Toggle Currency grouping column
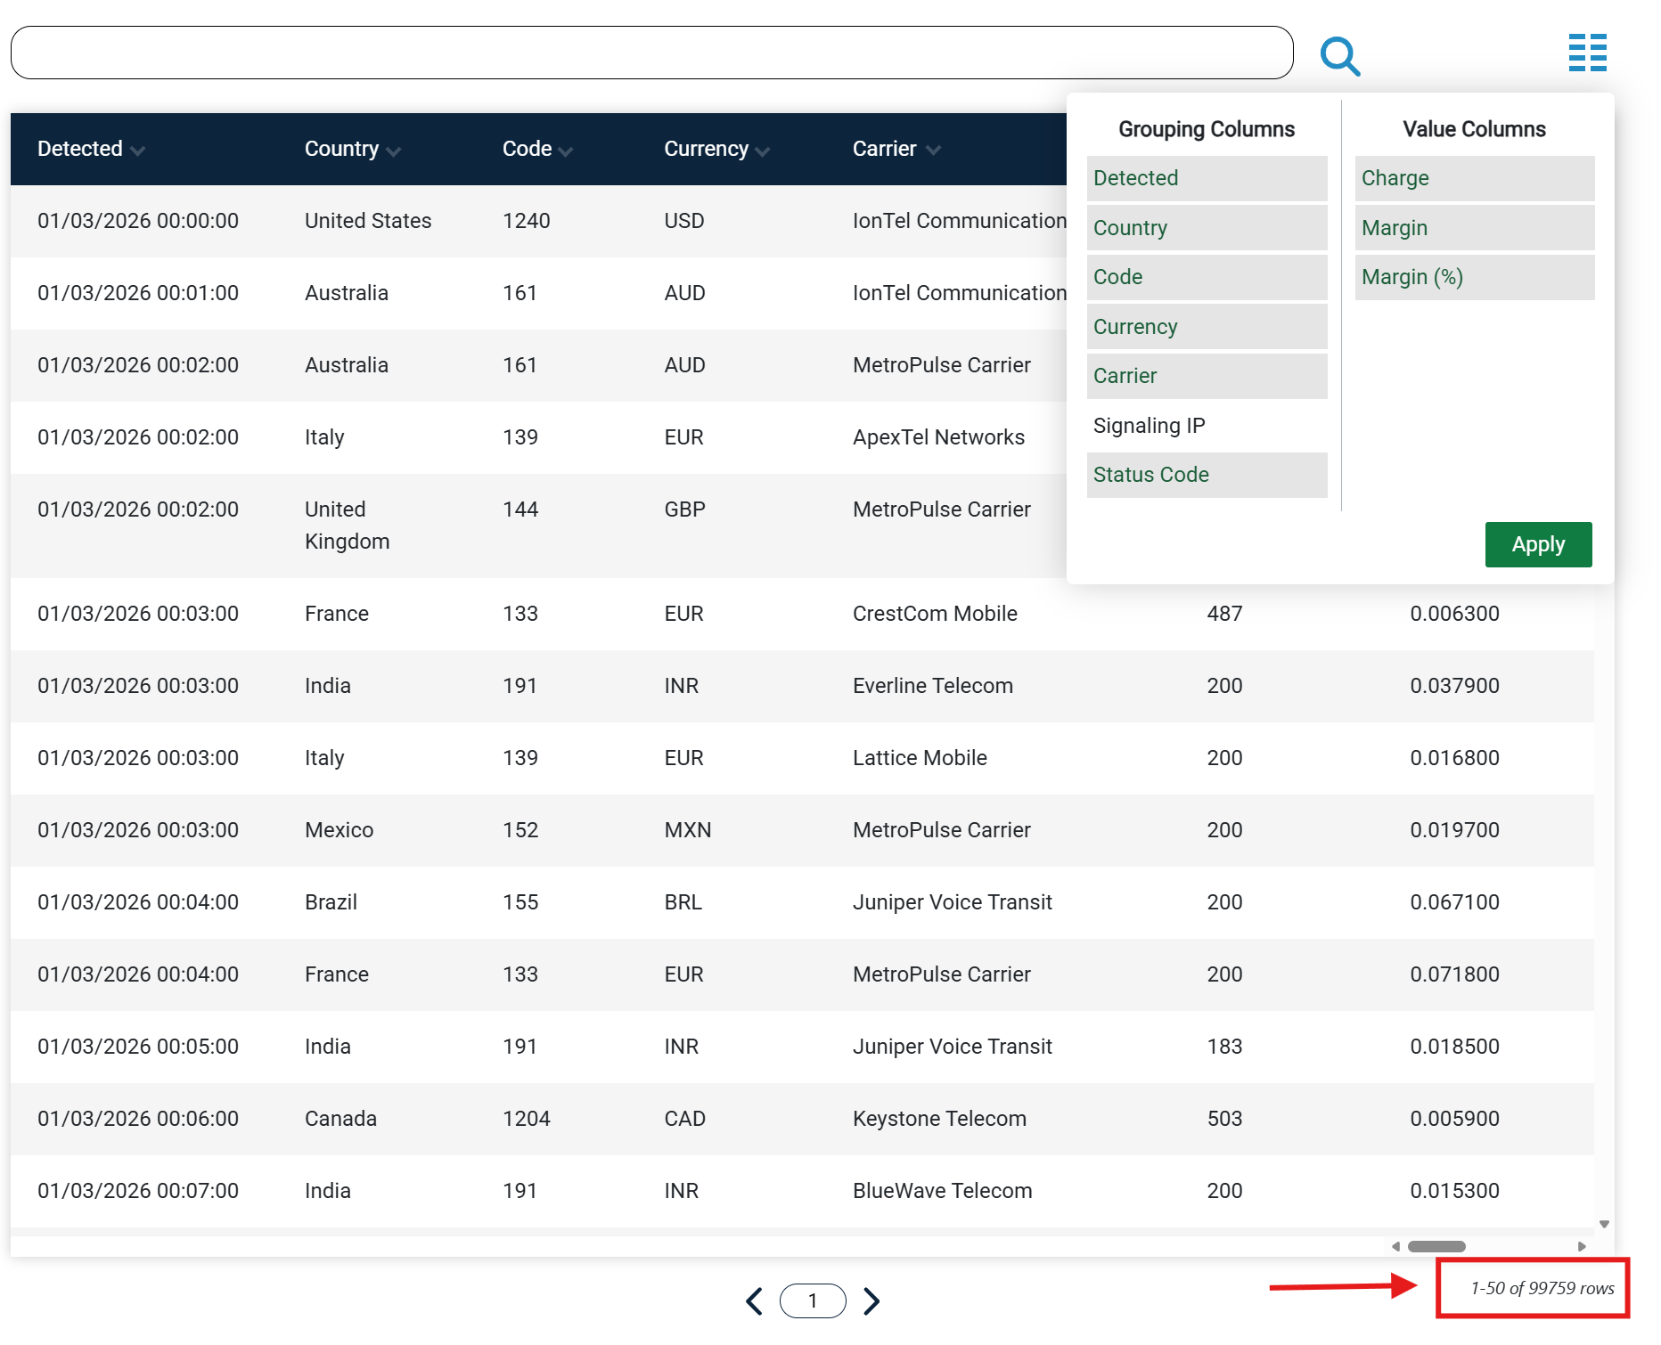The height and width of the screenshot is (1345, 1661). (x=1207, y=327)
